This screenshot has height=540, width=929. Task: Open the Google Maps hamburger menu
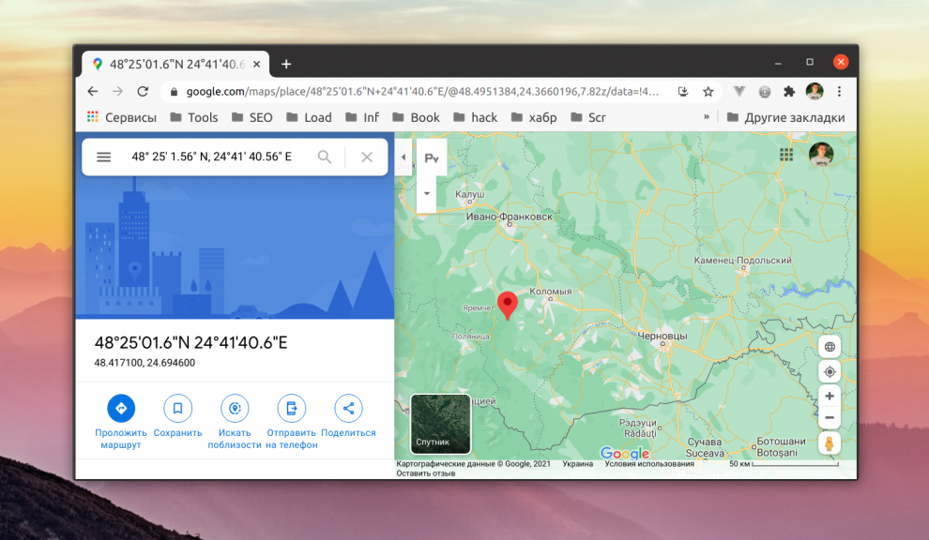coord(103,157)
